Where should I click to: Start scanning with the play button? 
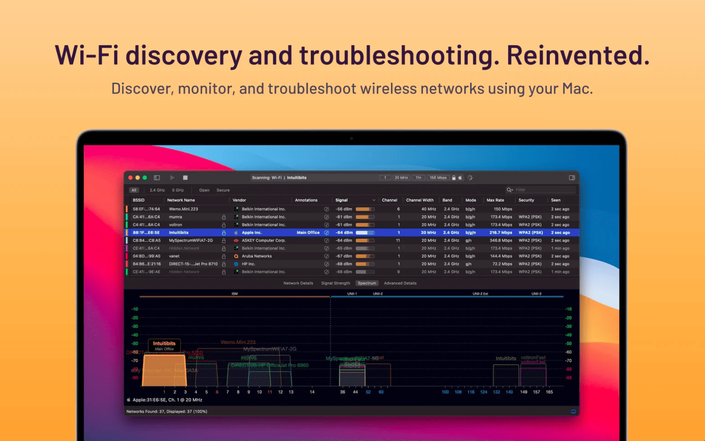[x=172, y=178]
